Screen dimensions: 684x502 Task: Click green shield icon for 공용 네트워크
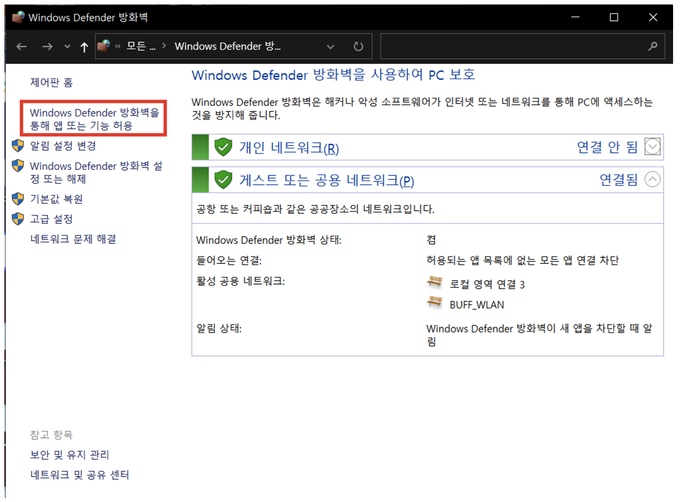tap(223, 179)
